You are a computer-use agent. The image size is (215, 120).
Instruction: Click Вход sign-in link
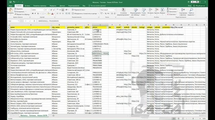[x=189, y=6]
